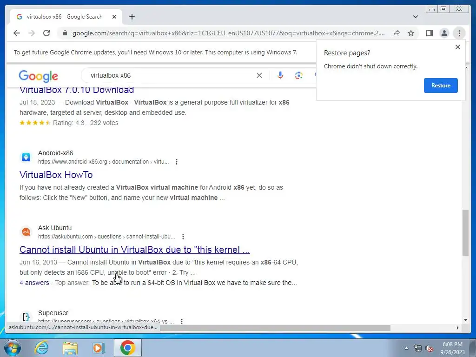Screen dimensions: 476x357
Task: Click the Ask Ubuntu site favicon
Action: pyautogui.click(x=26, y=232)
